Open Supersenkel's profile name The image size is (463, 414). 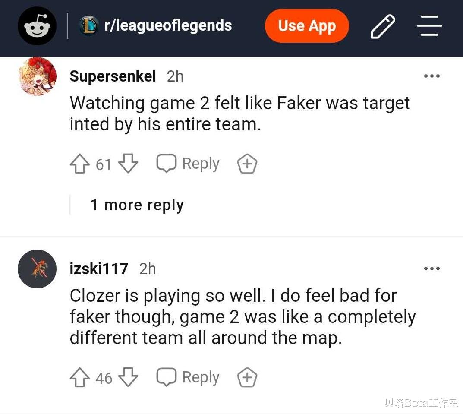click(113, 76)
